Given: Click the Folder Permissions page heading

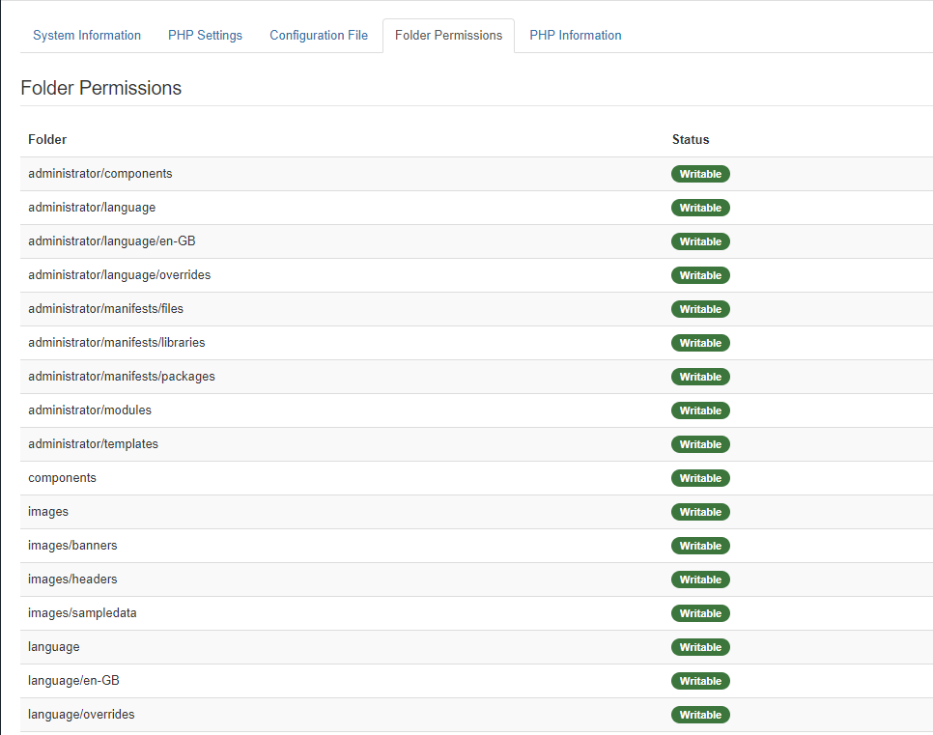Looking at the screenshot, I should point(100,88).
